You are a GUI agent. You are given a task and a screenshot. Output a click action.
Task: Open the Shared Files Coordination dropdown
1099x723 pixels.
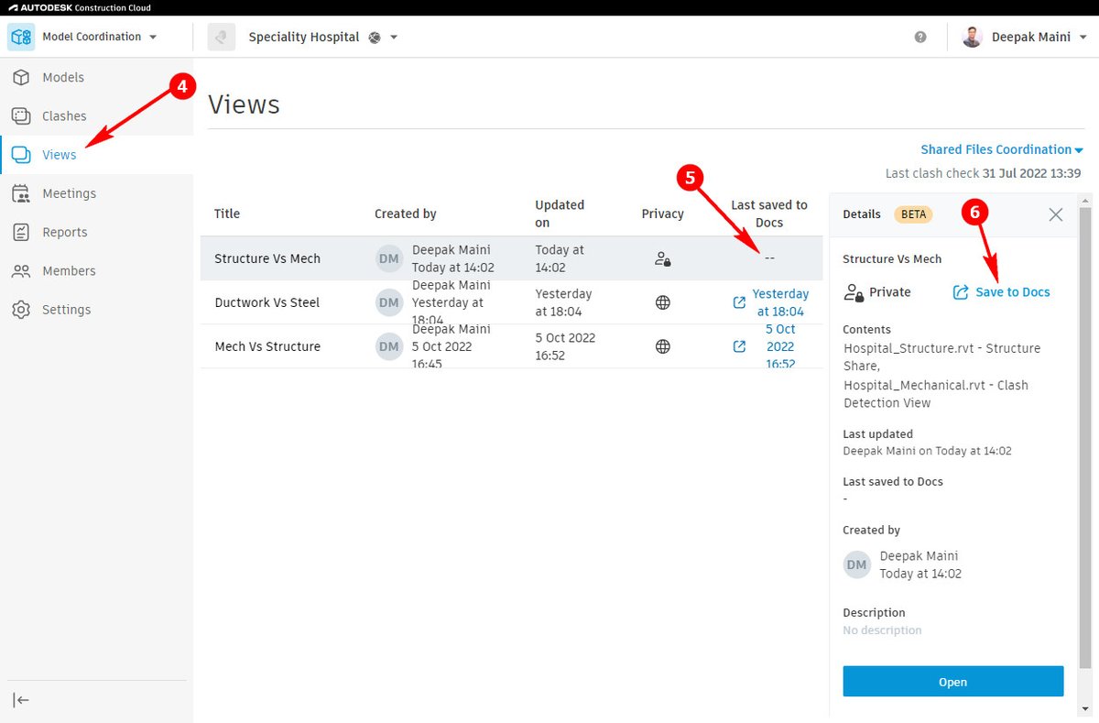coord(1002,149)
